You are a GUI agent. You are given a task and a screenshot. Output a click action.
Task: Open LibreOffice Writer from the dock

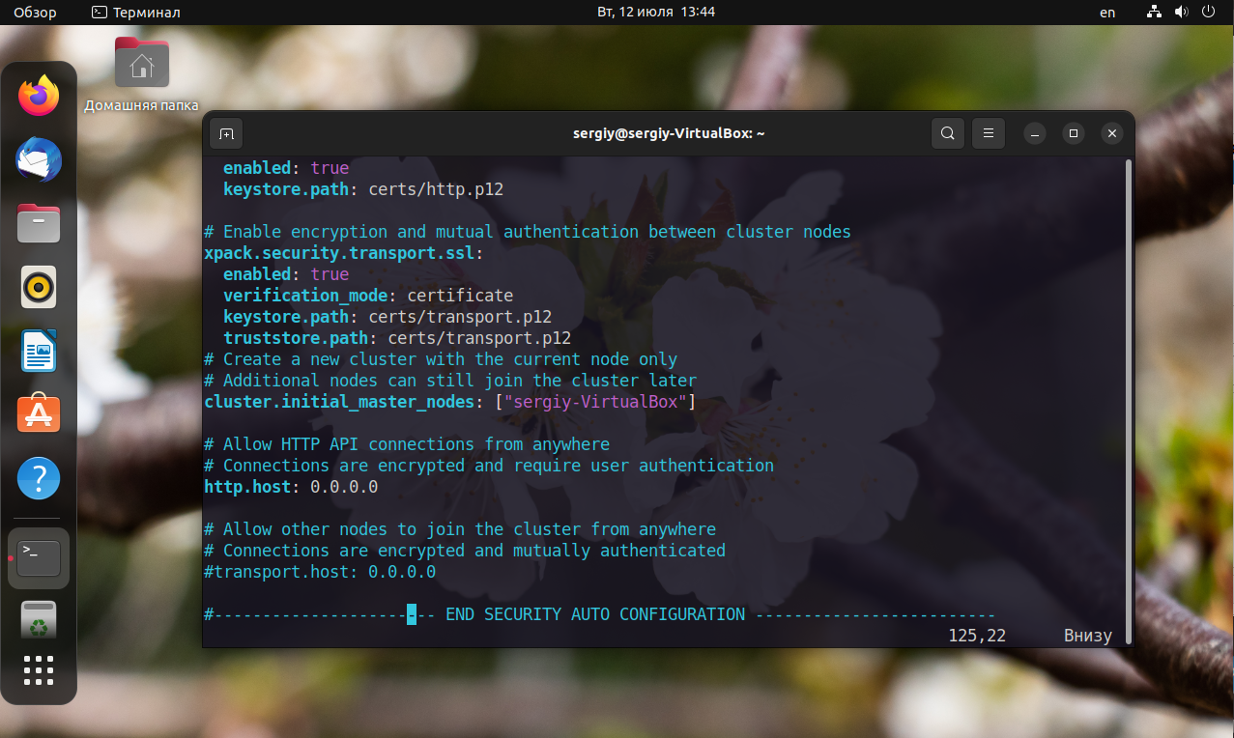pyautogui.click(x=38, y=351)
